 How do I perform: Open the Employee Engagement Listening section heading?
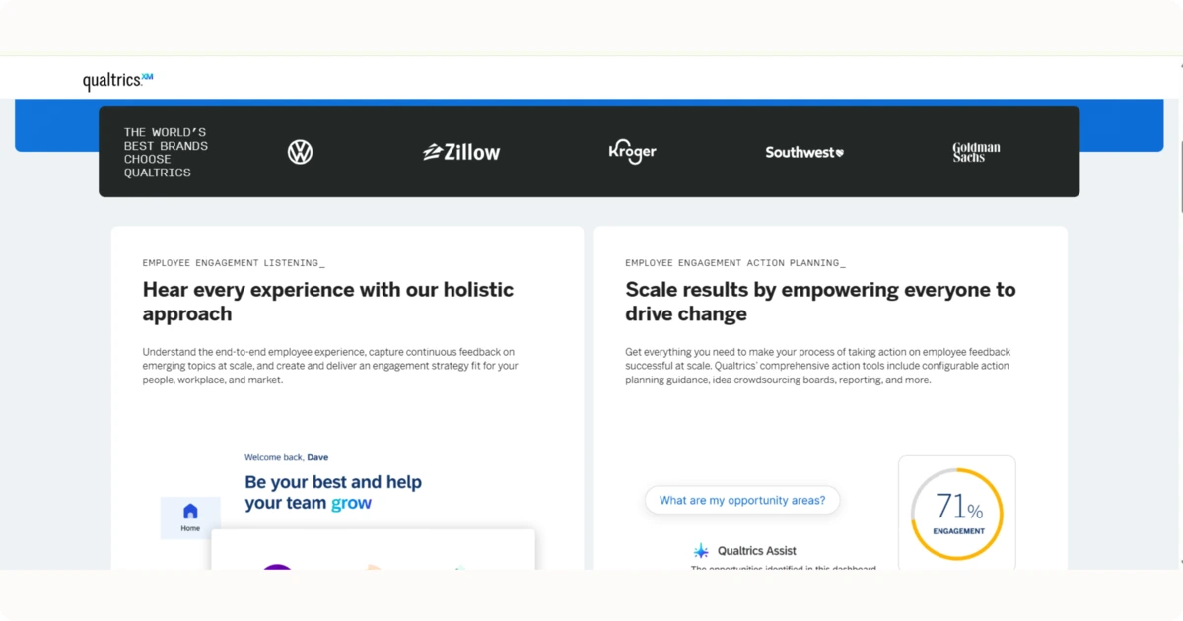pos(327,301)
